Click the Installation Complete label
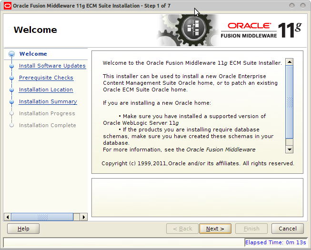The width and height of the screenshot is (311, 250). [x=48, y=125]
